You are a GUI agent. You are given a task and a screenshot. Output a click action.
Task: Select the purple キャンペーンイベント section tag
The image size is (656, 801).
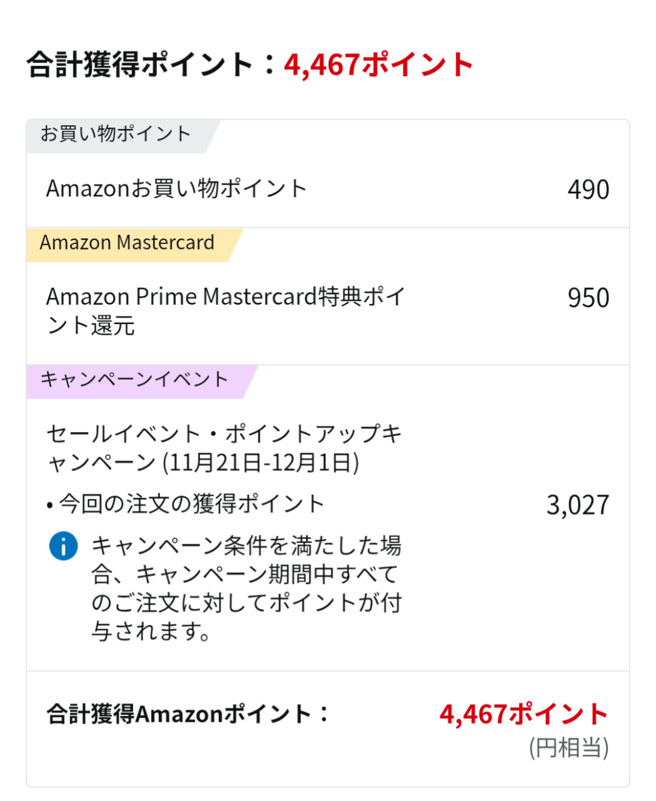[x=134, y=379]
